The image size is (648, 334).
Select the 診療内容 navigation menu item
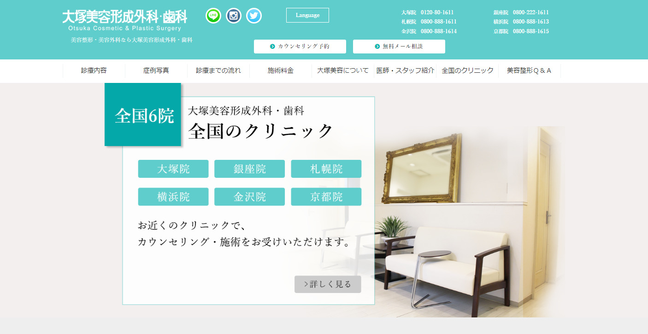94,70
